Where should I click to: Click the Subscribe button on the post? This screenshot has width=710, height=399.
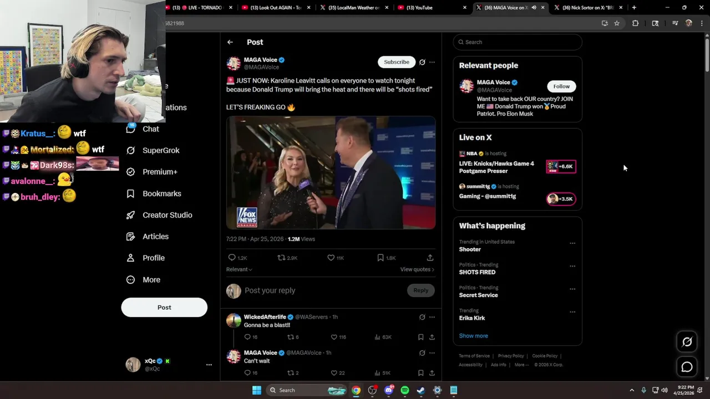(397, 62)
